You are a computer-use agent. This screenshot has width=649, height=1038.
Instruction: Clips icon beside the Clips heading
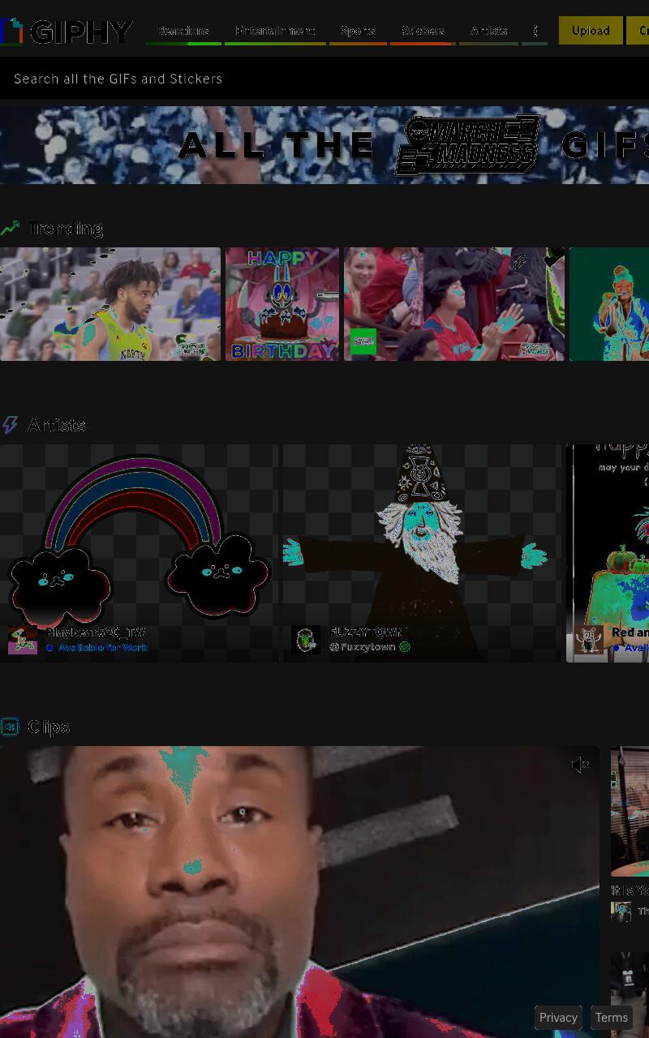(10, 727)
